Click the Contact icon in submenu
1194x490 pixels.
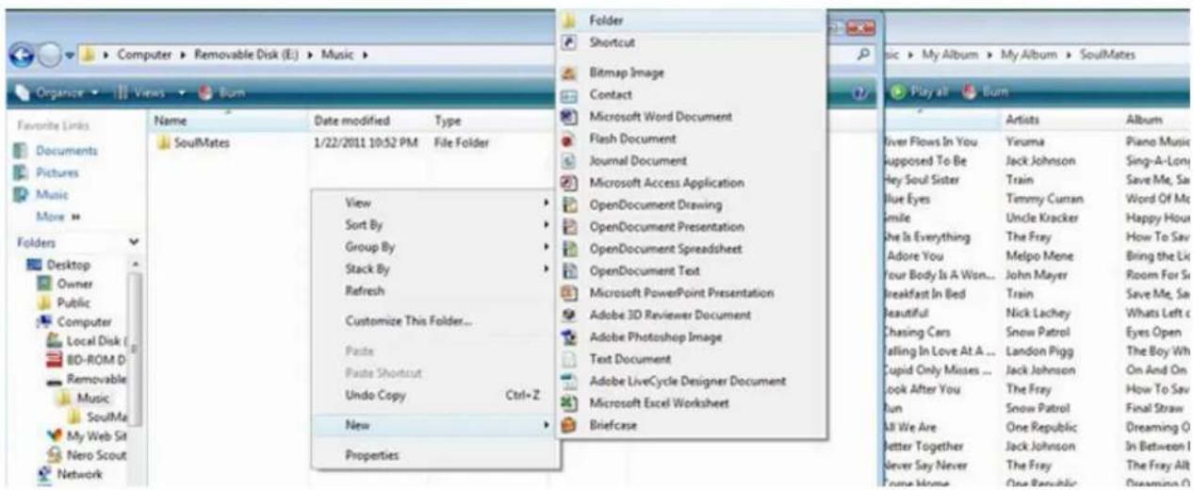[x=568, y=95]
